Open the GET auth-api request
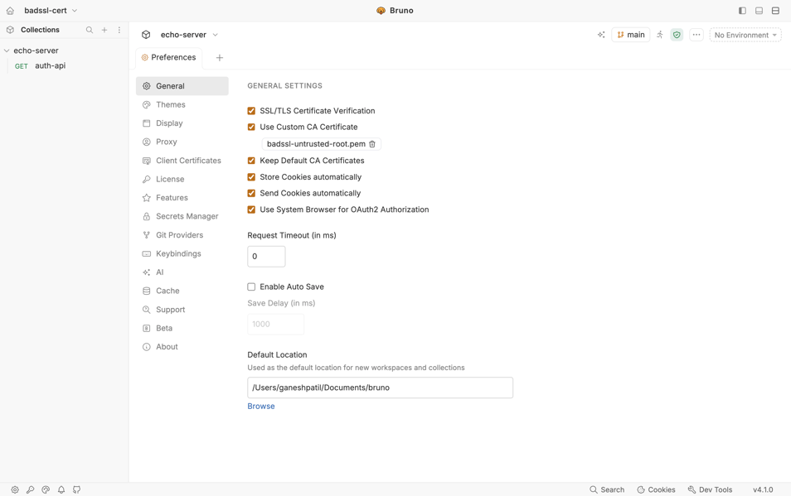This screenshot has width=791, height=496. click(66, 66)
